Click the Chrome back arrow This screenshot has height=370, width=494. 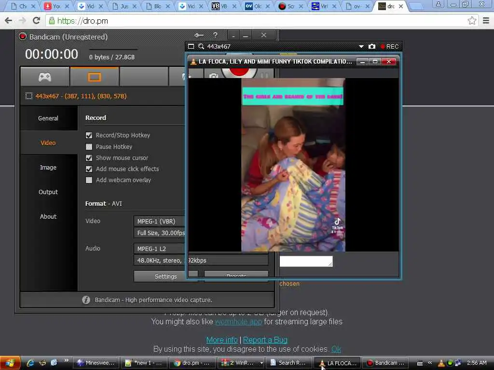pyautogui.click(x=9, y=21)
